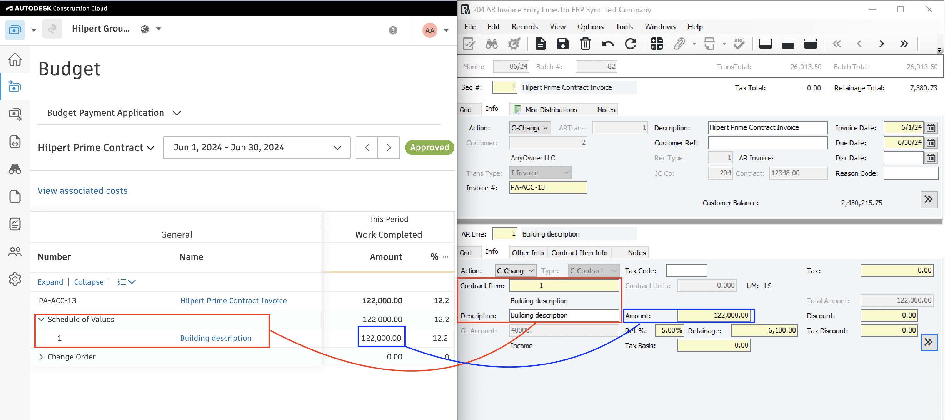The width and height of the screenshot is (945, 420).
Task: Click the Undo arrow icon in ERP toolbar
Action: [608, 44]
